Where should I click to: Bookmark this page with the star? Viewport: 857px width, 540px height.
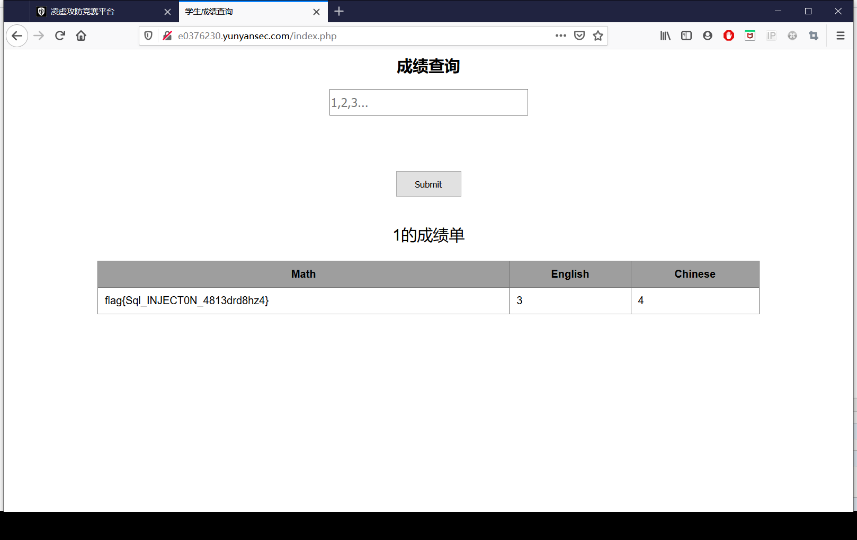pos(598,36)
